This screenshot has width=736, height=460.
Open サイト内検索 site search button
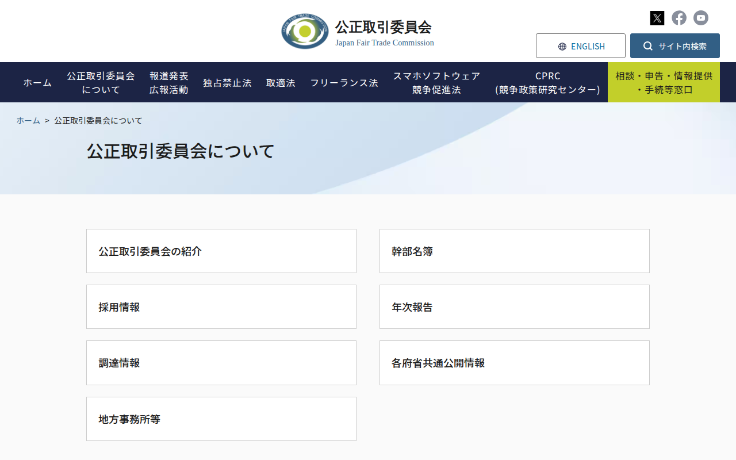(675, 46)
